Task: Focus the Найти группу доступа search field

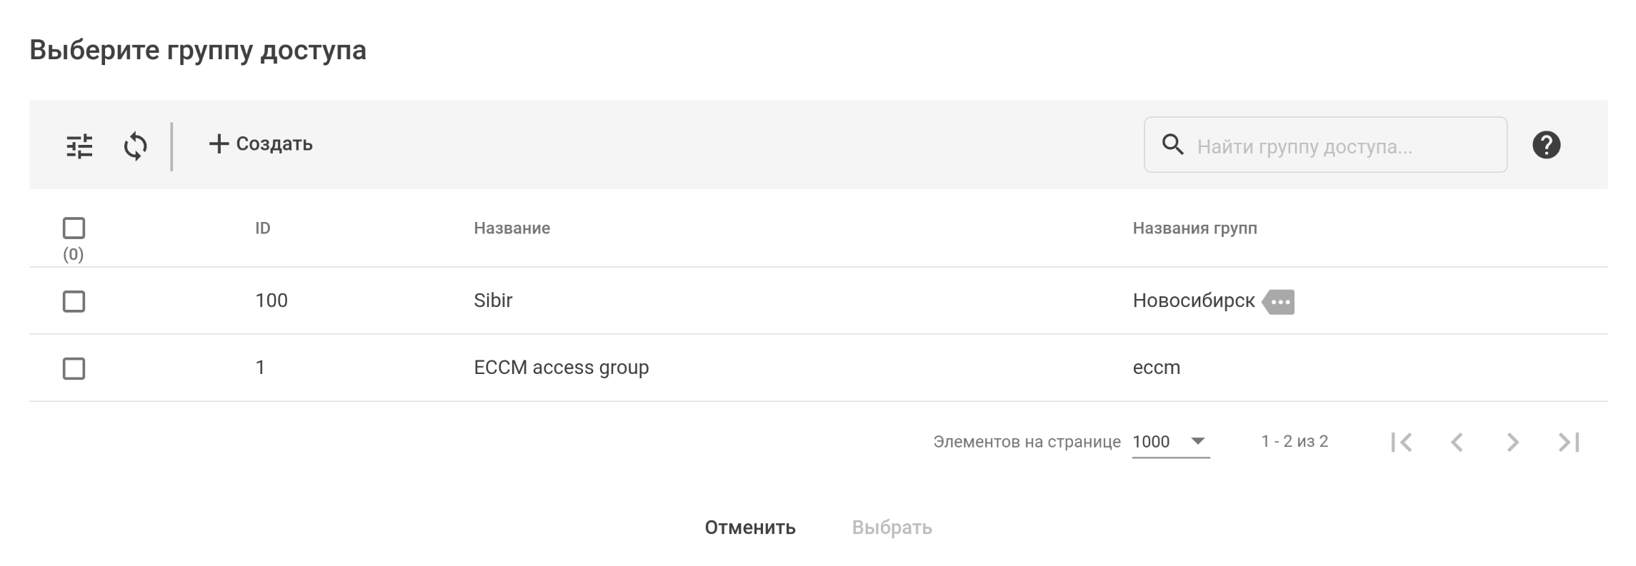Action: [x=1343, y=146]
